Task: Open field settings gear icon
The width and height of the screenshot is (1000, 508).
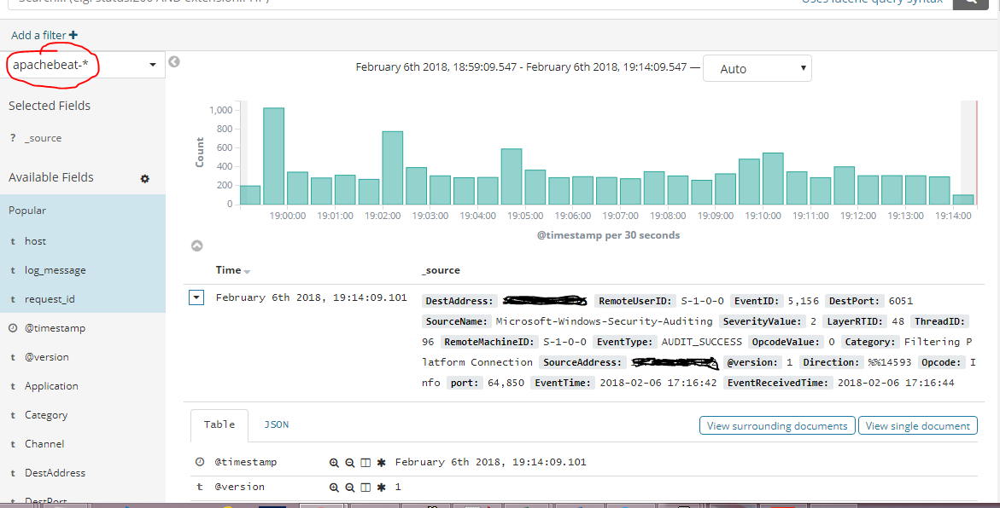Action: coord(145,179)
